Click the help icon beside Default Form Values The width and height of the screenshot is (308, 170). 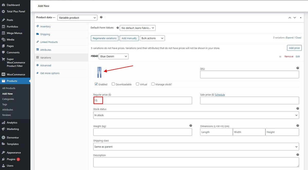pyautogui.click(x=118, y=28)
